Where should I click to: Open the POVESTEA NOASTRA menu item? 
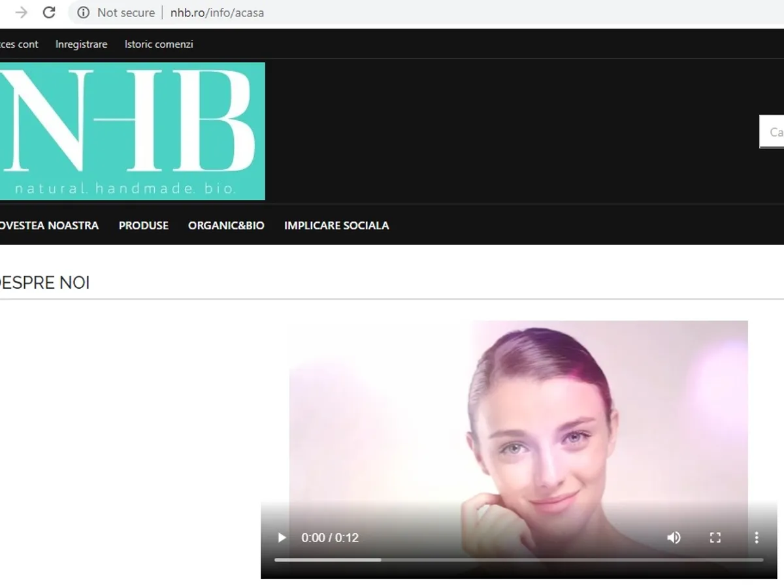coord(48,225)
